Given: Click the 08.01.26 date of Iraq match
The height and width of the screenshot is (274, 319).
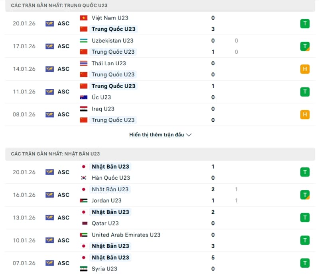Looking at the screenshot, I should point(24,114).
